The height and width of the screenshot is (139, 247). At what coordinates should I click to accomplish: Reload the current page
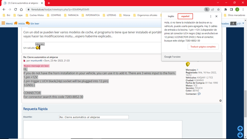pos(15,10)
